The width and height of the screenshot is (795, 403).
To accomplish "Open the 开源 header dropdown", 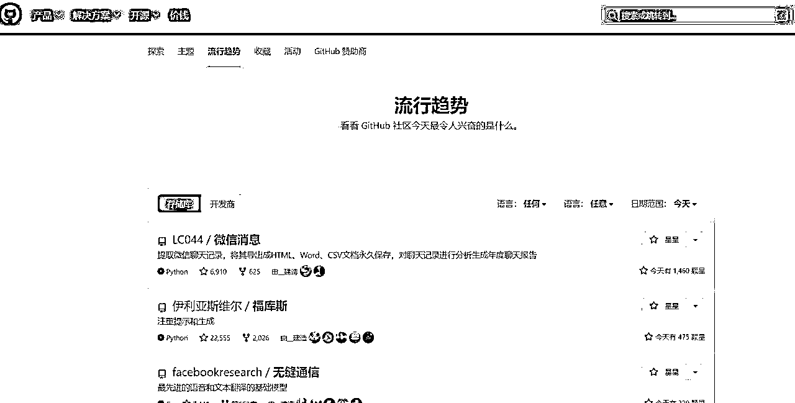I will click(x=145, y=16).
